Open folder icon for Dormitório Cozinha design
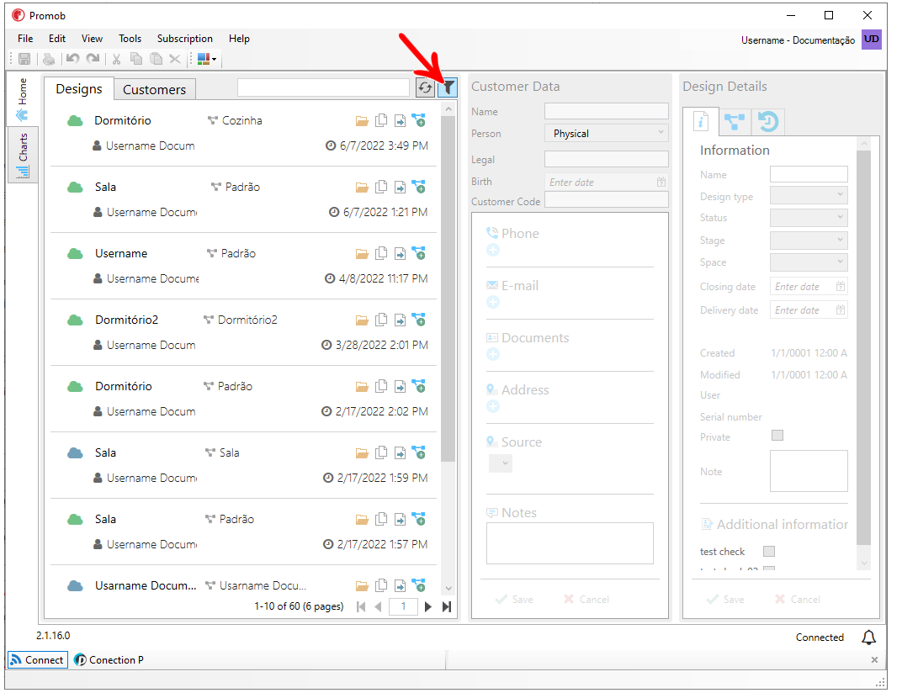 [x=362, y=121]
